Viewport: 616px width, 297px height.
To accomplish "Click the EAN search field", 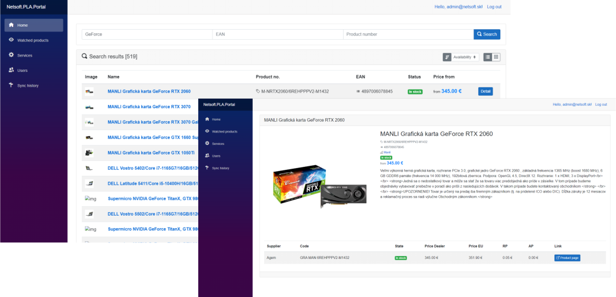I will pyautogui.click(x=278, y=34).
